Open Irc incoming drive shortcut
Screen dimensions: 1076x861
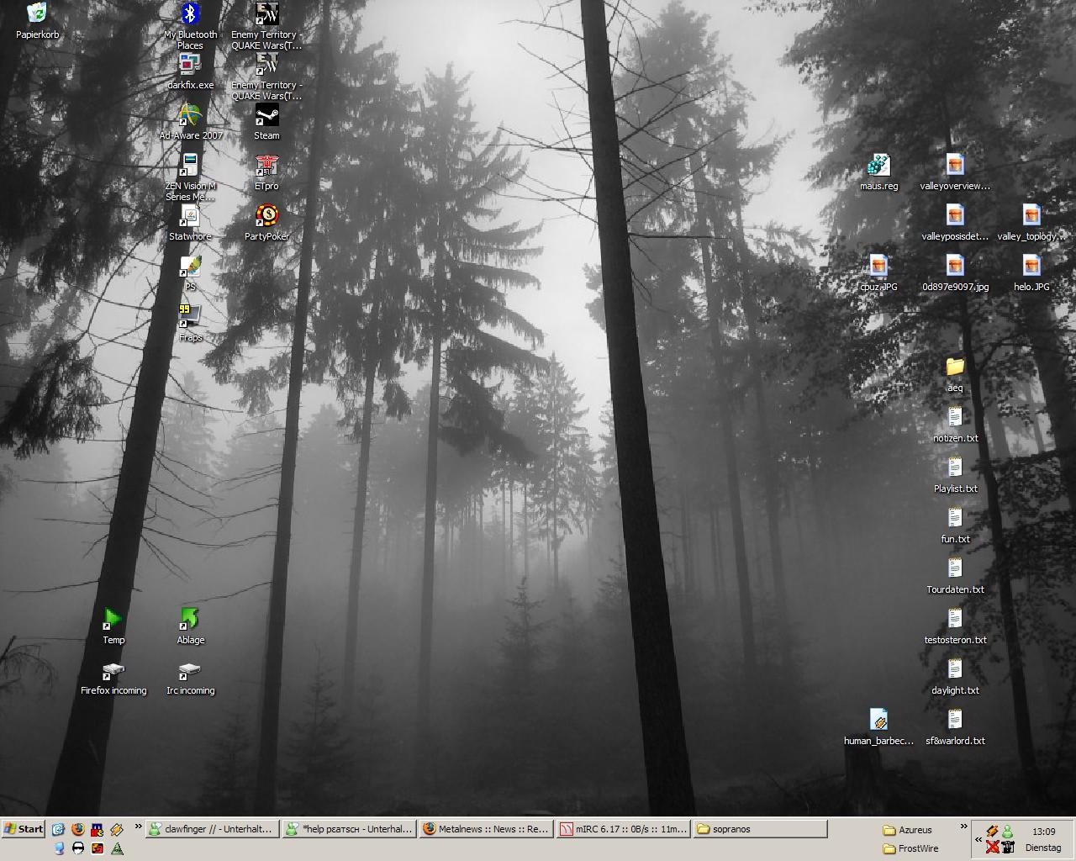tap(190, 678)
